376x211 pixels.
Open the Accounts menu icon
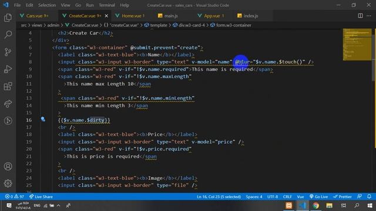pos(8,166)
